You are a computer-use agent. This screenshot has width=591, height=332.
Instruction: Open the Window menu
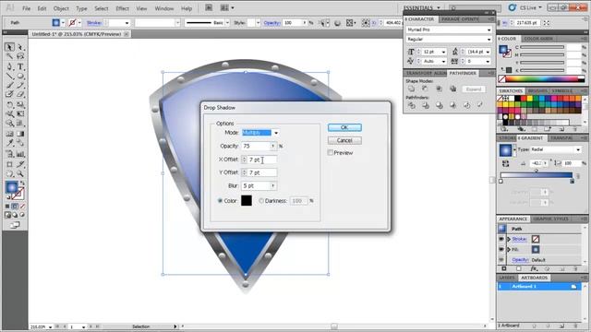click(x=164, y=8)
